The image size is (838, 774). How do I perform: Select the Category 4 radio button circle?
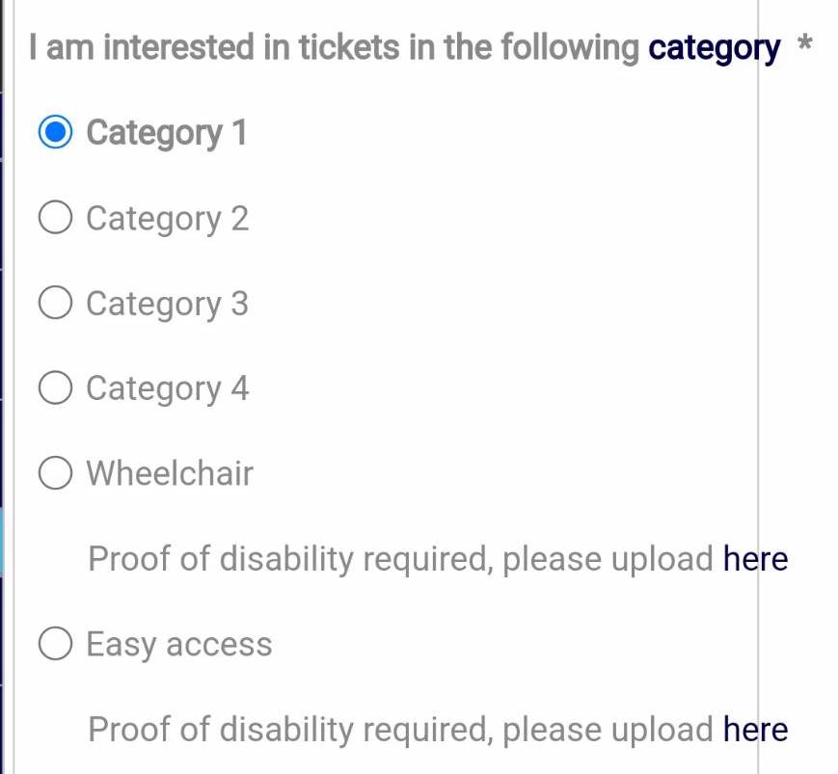coord(56,387)
